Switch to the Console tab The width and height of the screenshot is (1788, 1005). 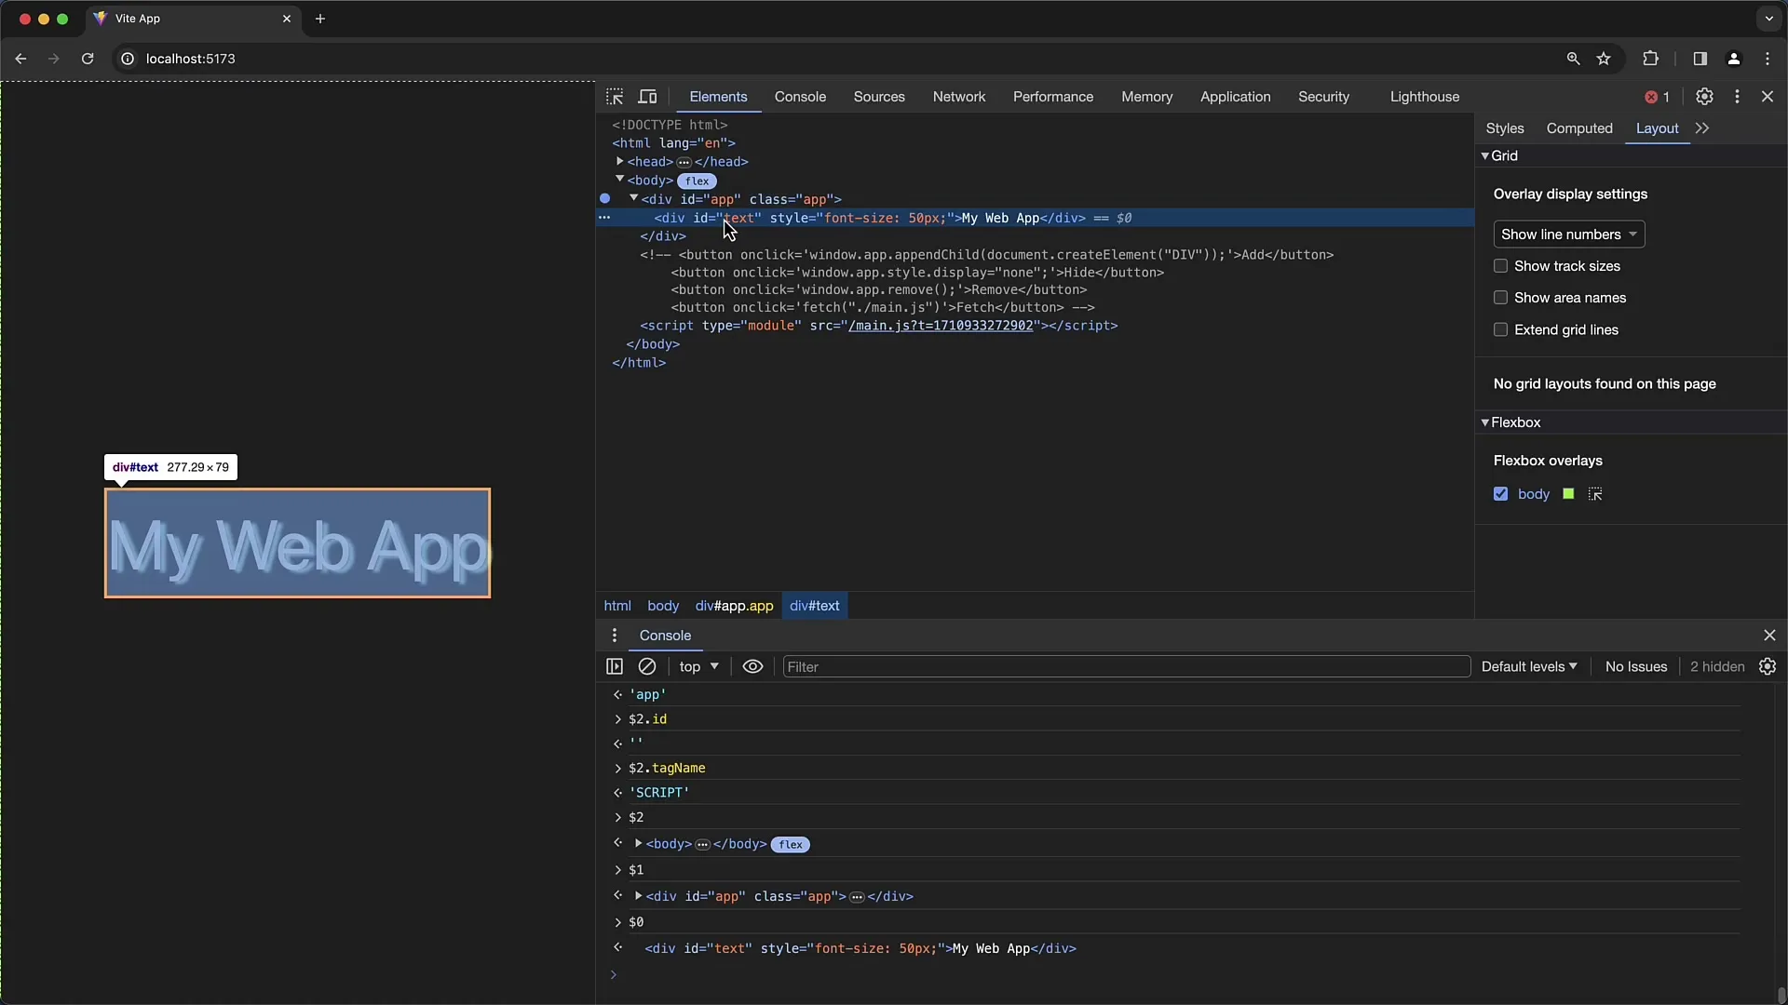click(799, 96)
